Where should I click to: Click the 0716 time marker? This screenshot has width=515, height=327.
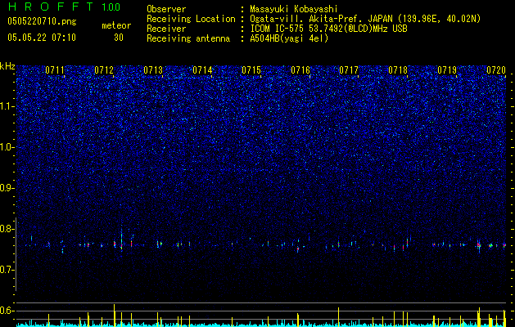pos(300,70)
